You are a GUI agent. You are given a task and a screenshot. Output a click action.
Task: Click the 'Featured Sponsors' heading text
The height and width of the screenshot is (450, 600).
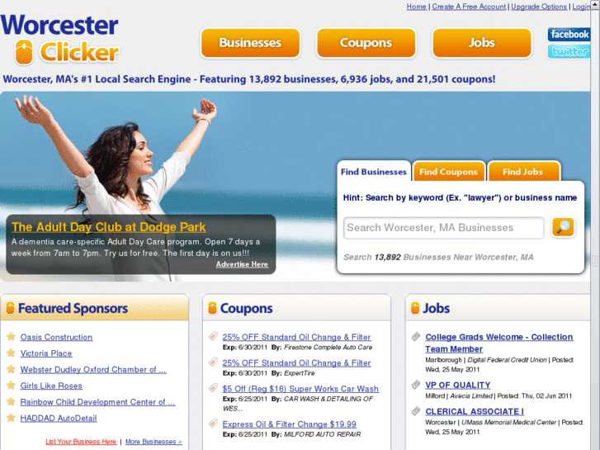73,308
